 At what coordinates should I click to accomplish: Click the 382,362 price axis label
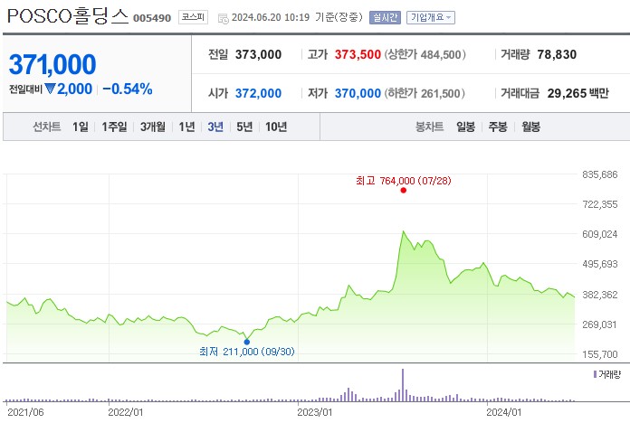pyautogui.click(x=599, y=295)
